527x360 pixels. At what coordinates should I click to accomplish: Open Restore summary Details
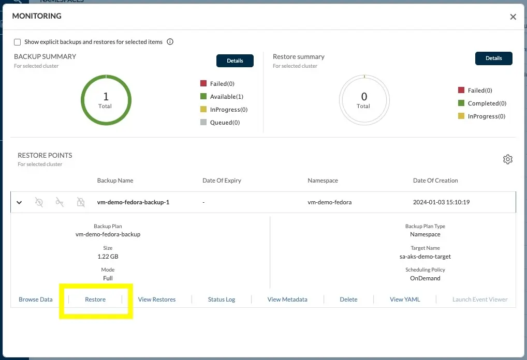(494, 58)
